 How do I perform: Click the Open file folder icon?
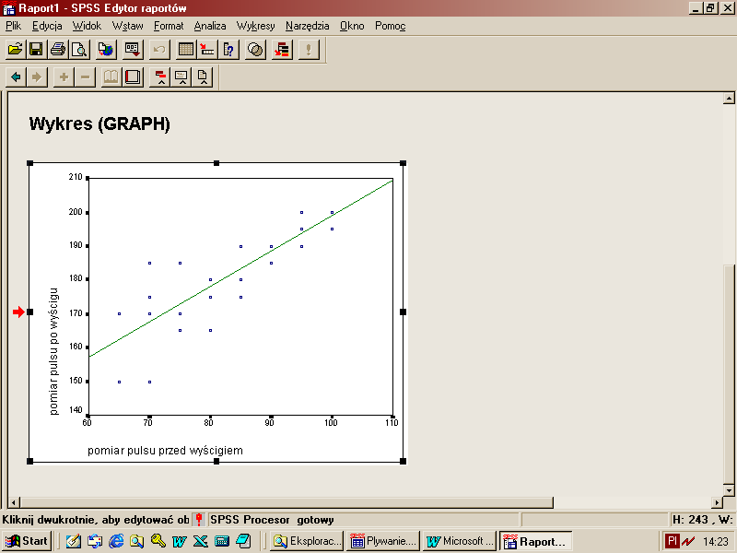pyautogui.click(x=15, y=49)
